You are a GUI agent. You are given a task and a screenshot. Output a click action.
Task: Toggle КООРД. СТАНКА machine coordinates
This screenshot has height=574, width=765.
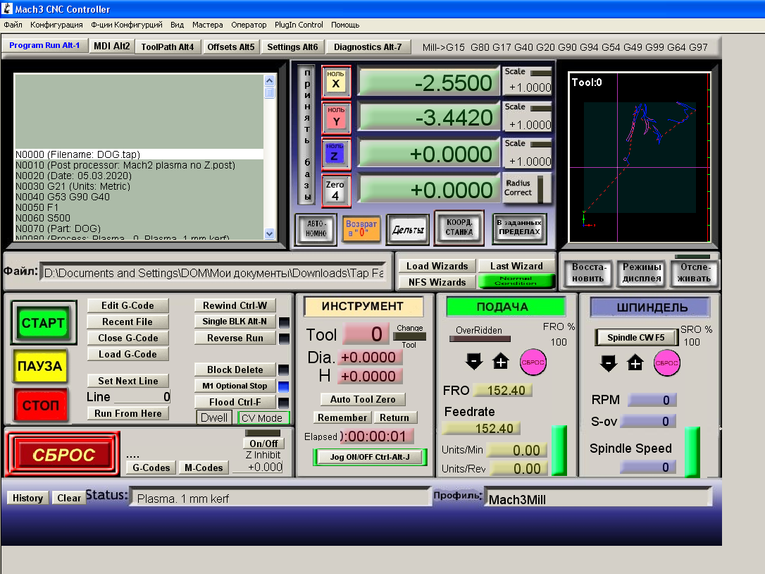(459, 227)
